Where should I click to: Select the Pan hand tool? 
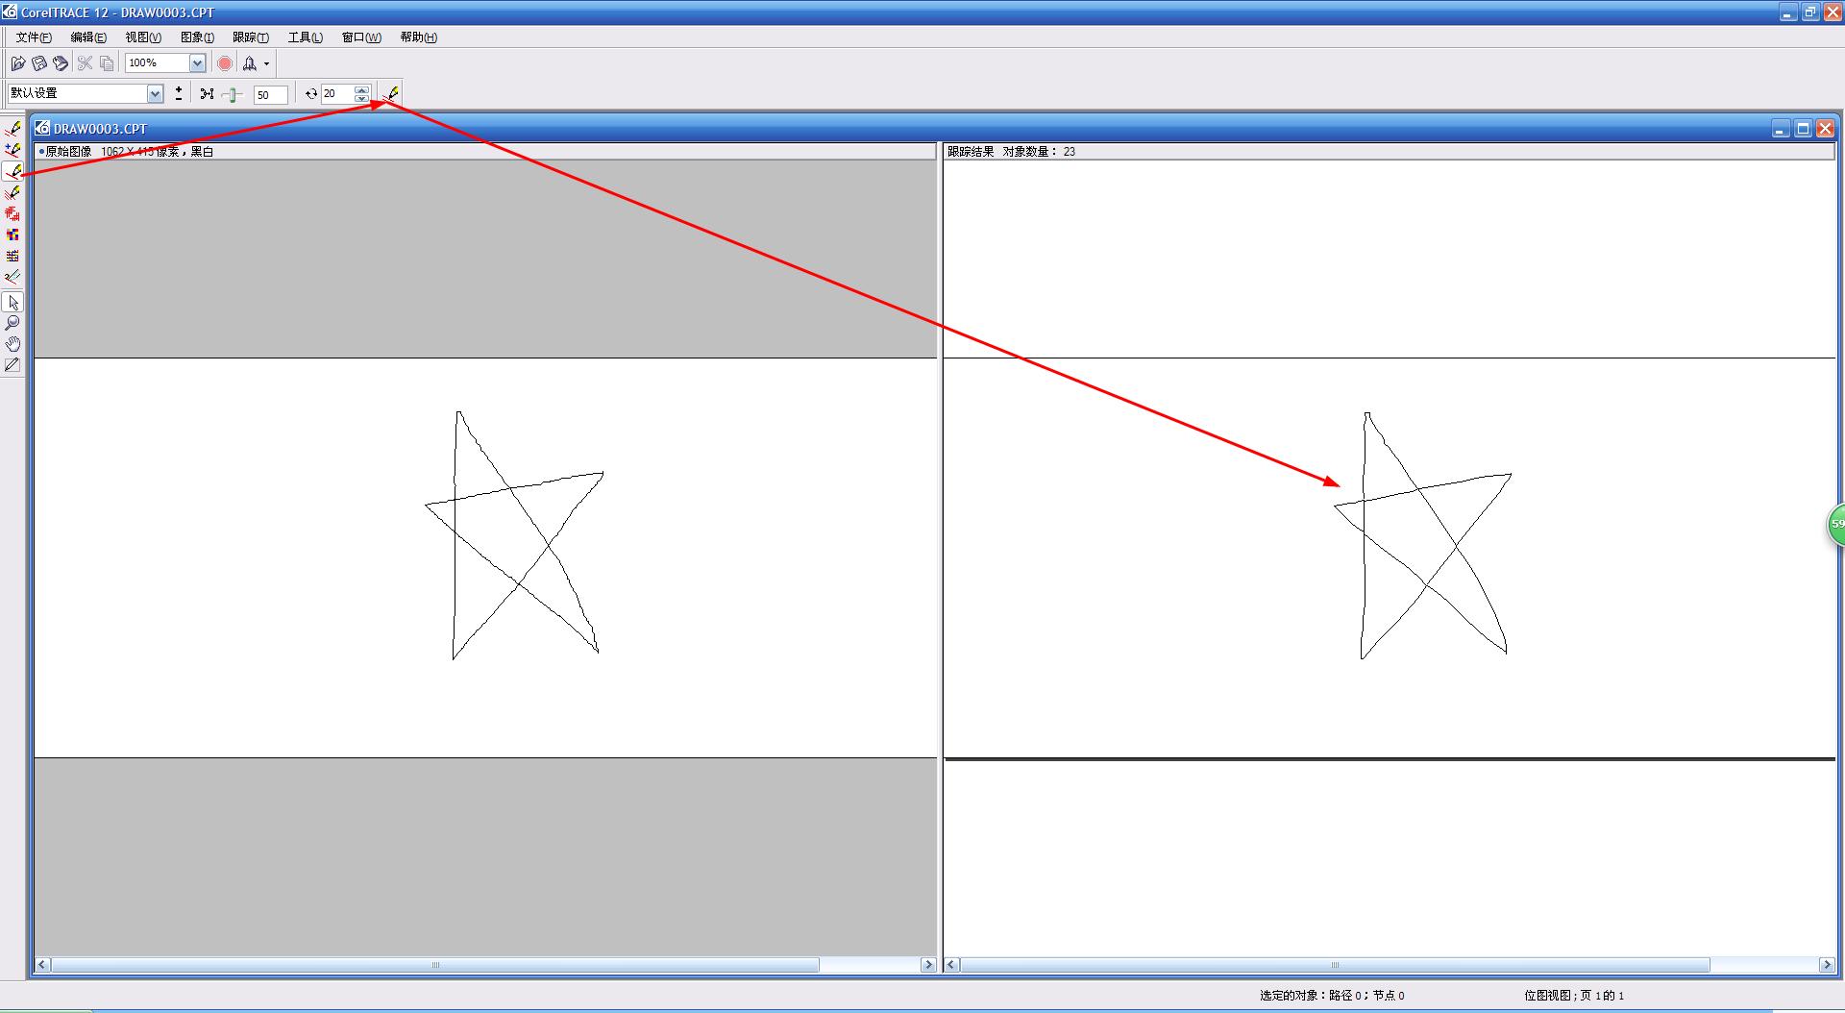12,344
